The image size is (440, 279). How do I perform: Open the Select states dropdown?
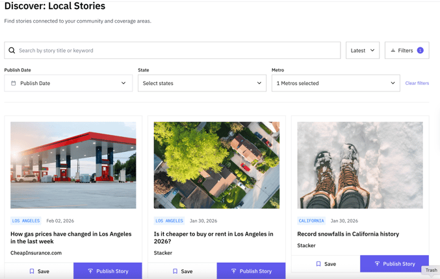[x=202, y=83]
